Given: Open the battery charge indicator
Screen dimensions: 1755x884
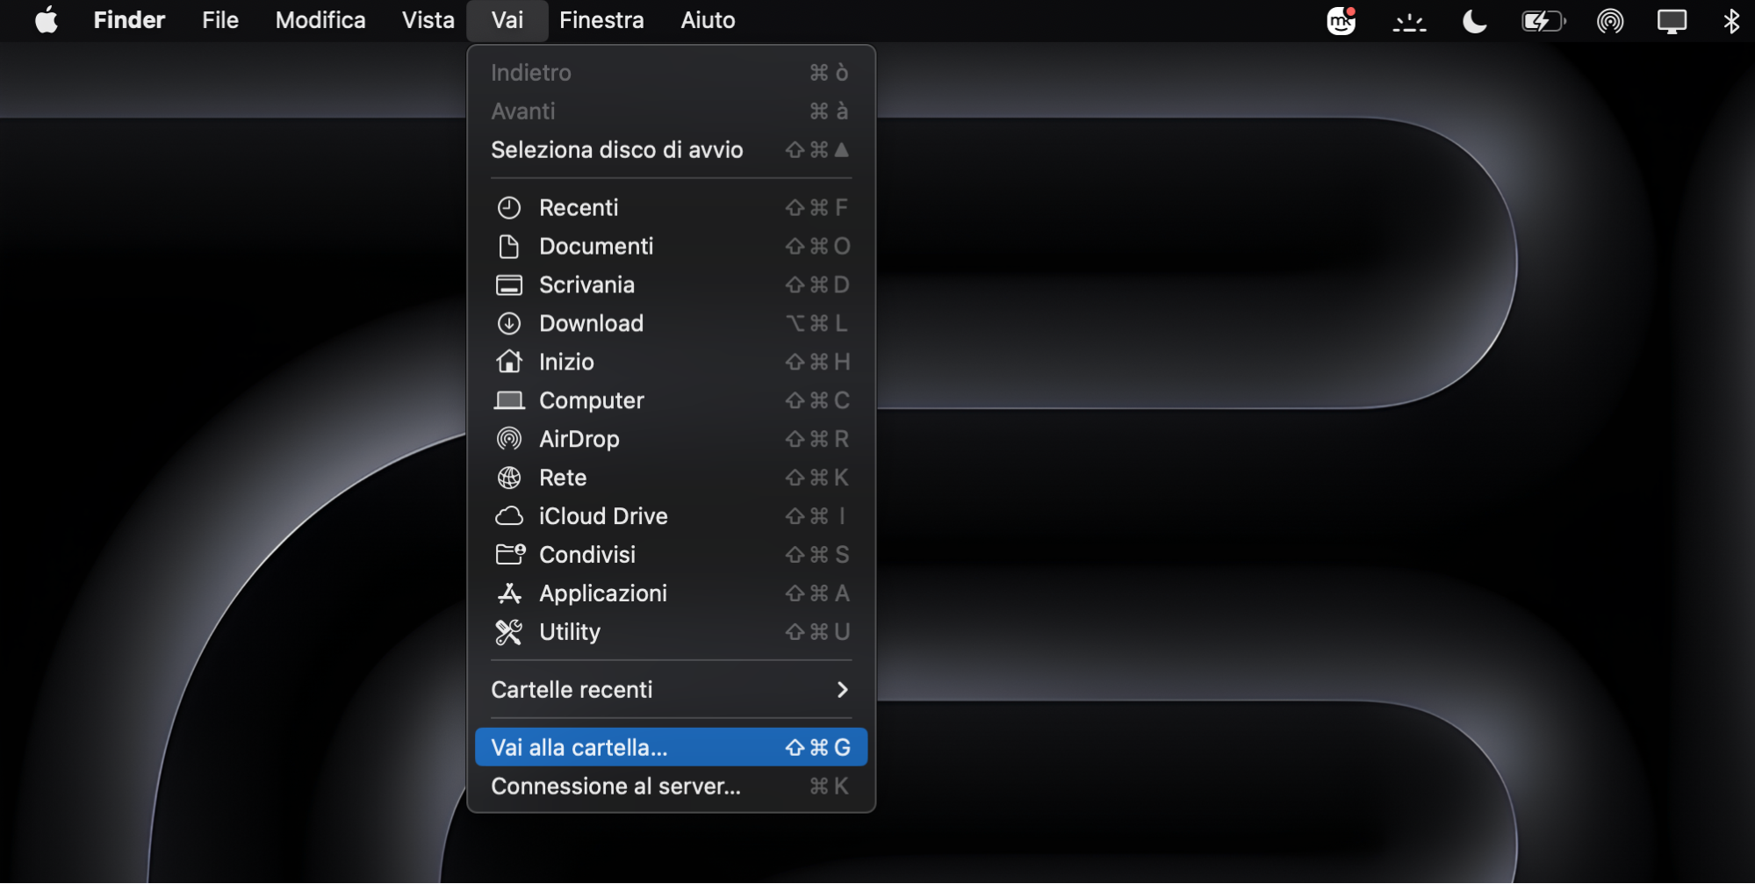Looking at the screenshot, I should pyautogui.click(x=1543, y=20).
